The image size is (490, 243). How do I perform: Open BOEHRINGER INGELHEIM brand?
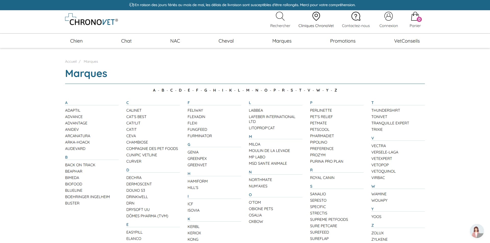(87, 197)
